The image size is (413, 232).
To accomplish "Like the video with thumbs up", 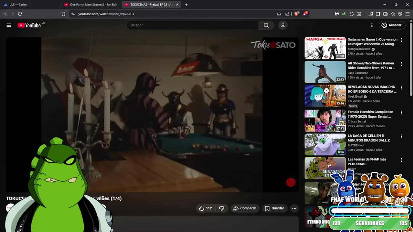I will tap(205, 208).
